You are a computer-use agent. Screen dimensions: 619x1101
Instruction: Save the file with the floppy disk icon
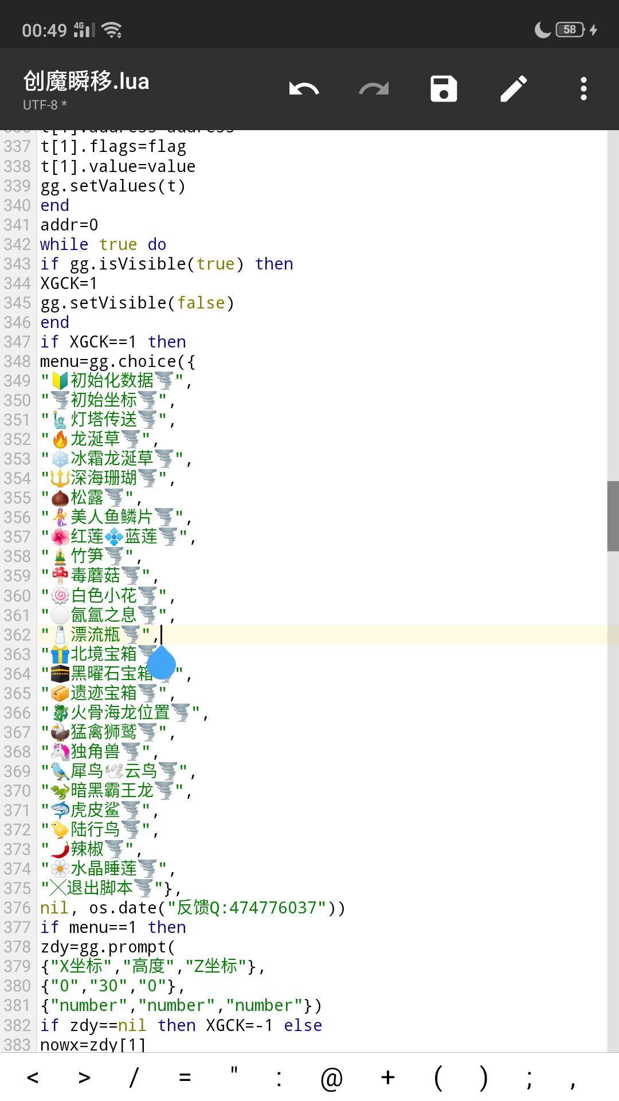click(444, 89)
